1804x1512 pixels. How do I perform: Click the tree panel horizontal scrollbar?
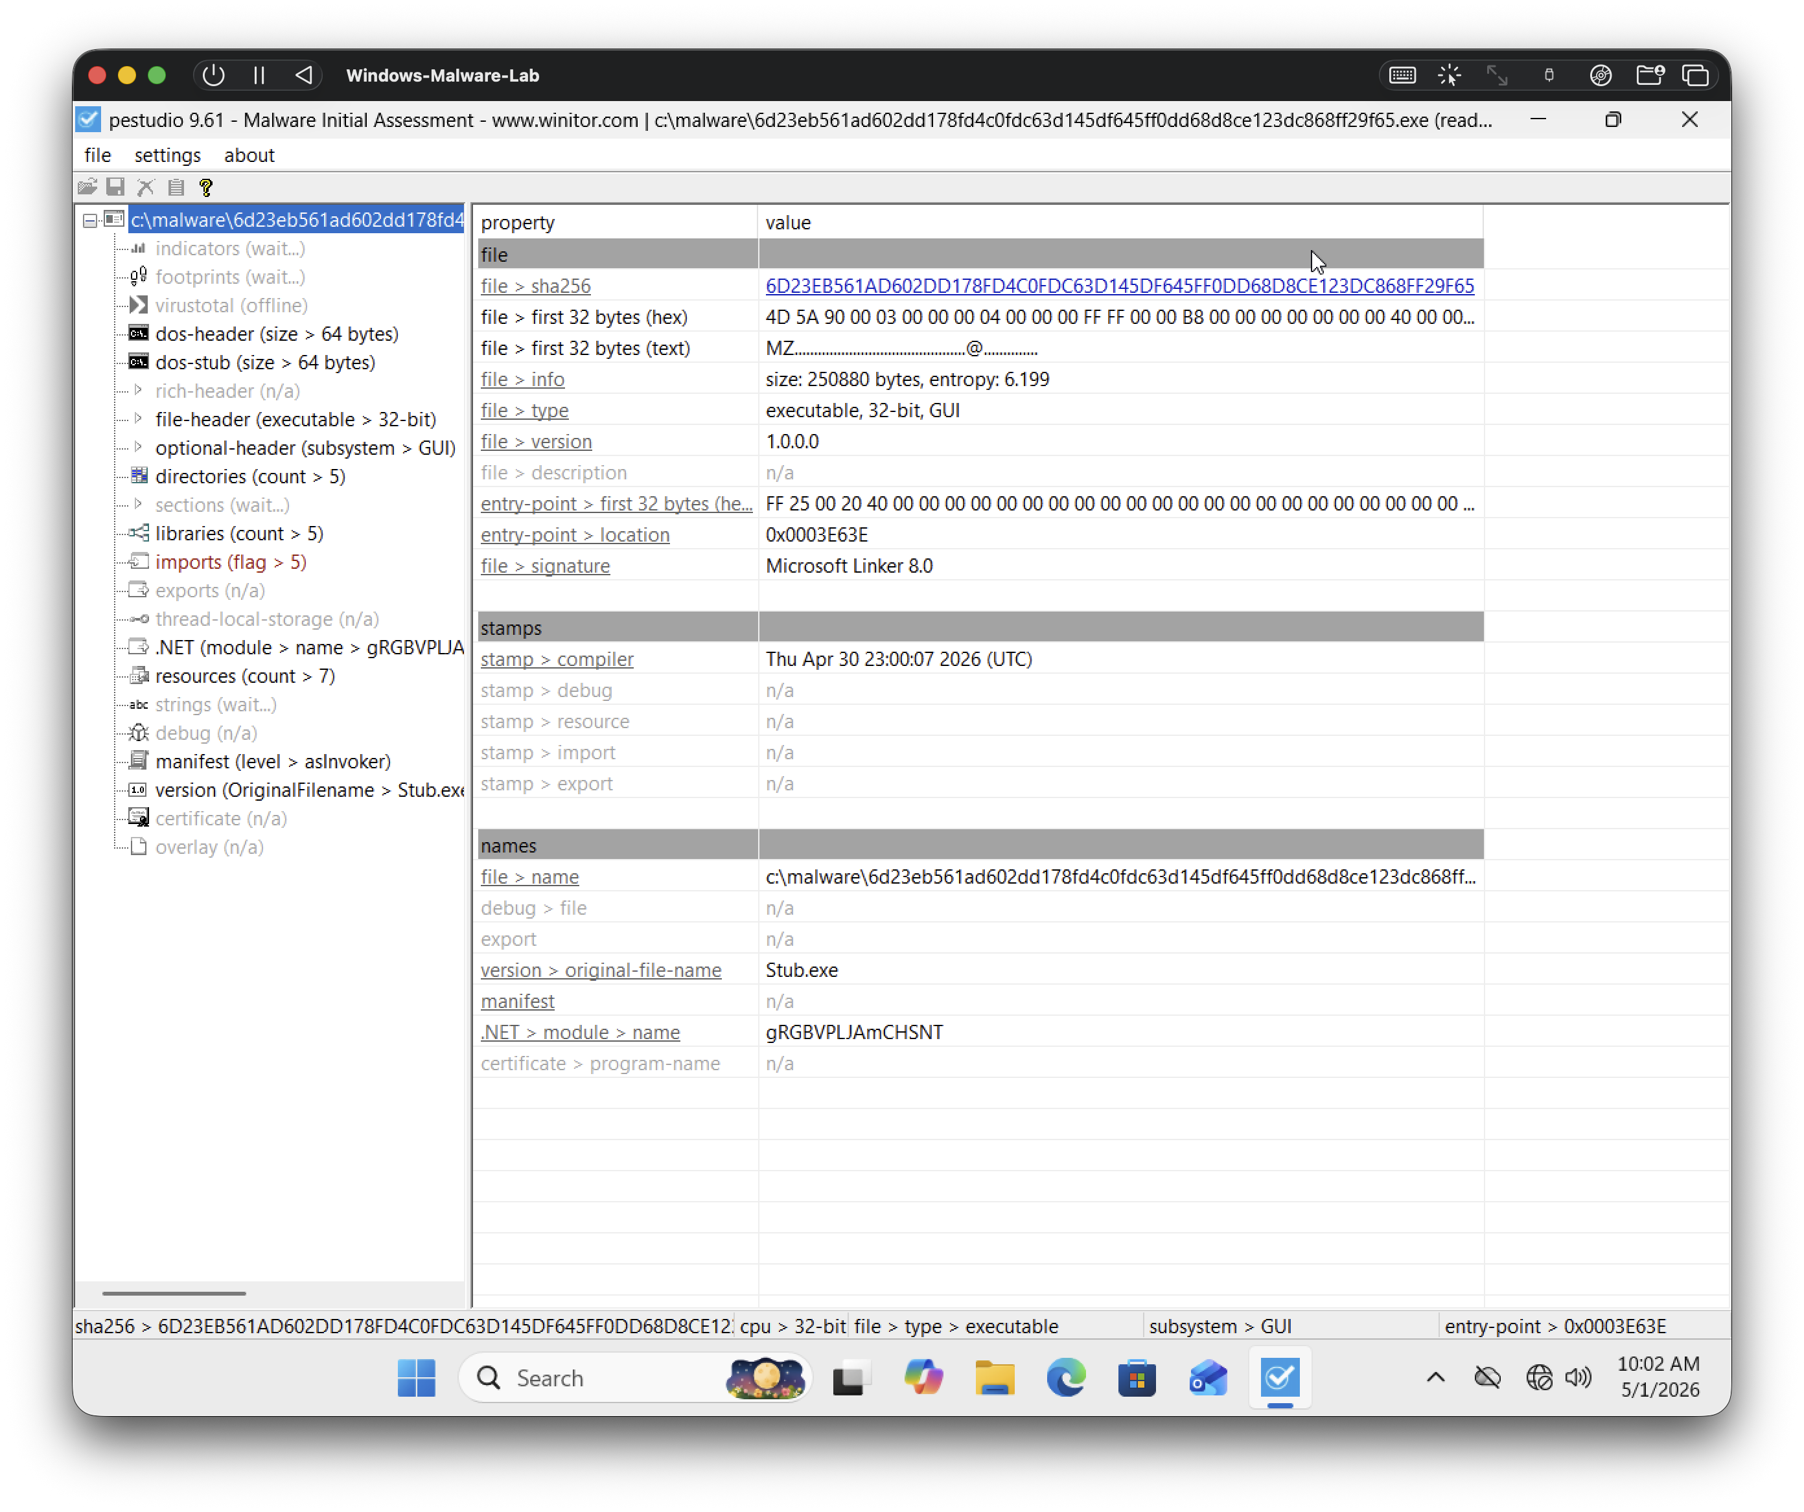174,1293
